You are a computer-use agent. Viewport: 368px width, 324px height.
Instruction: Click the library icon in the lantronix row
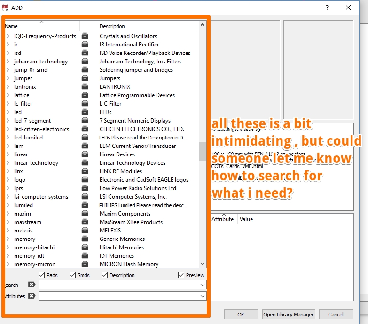[x=85, y=86]
